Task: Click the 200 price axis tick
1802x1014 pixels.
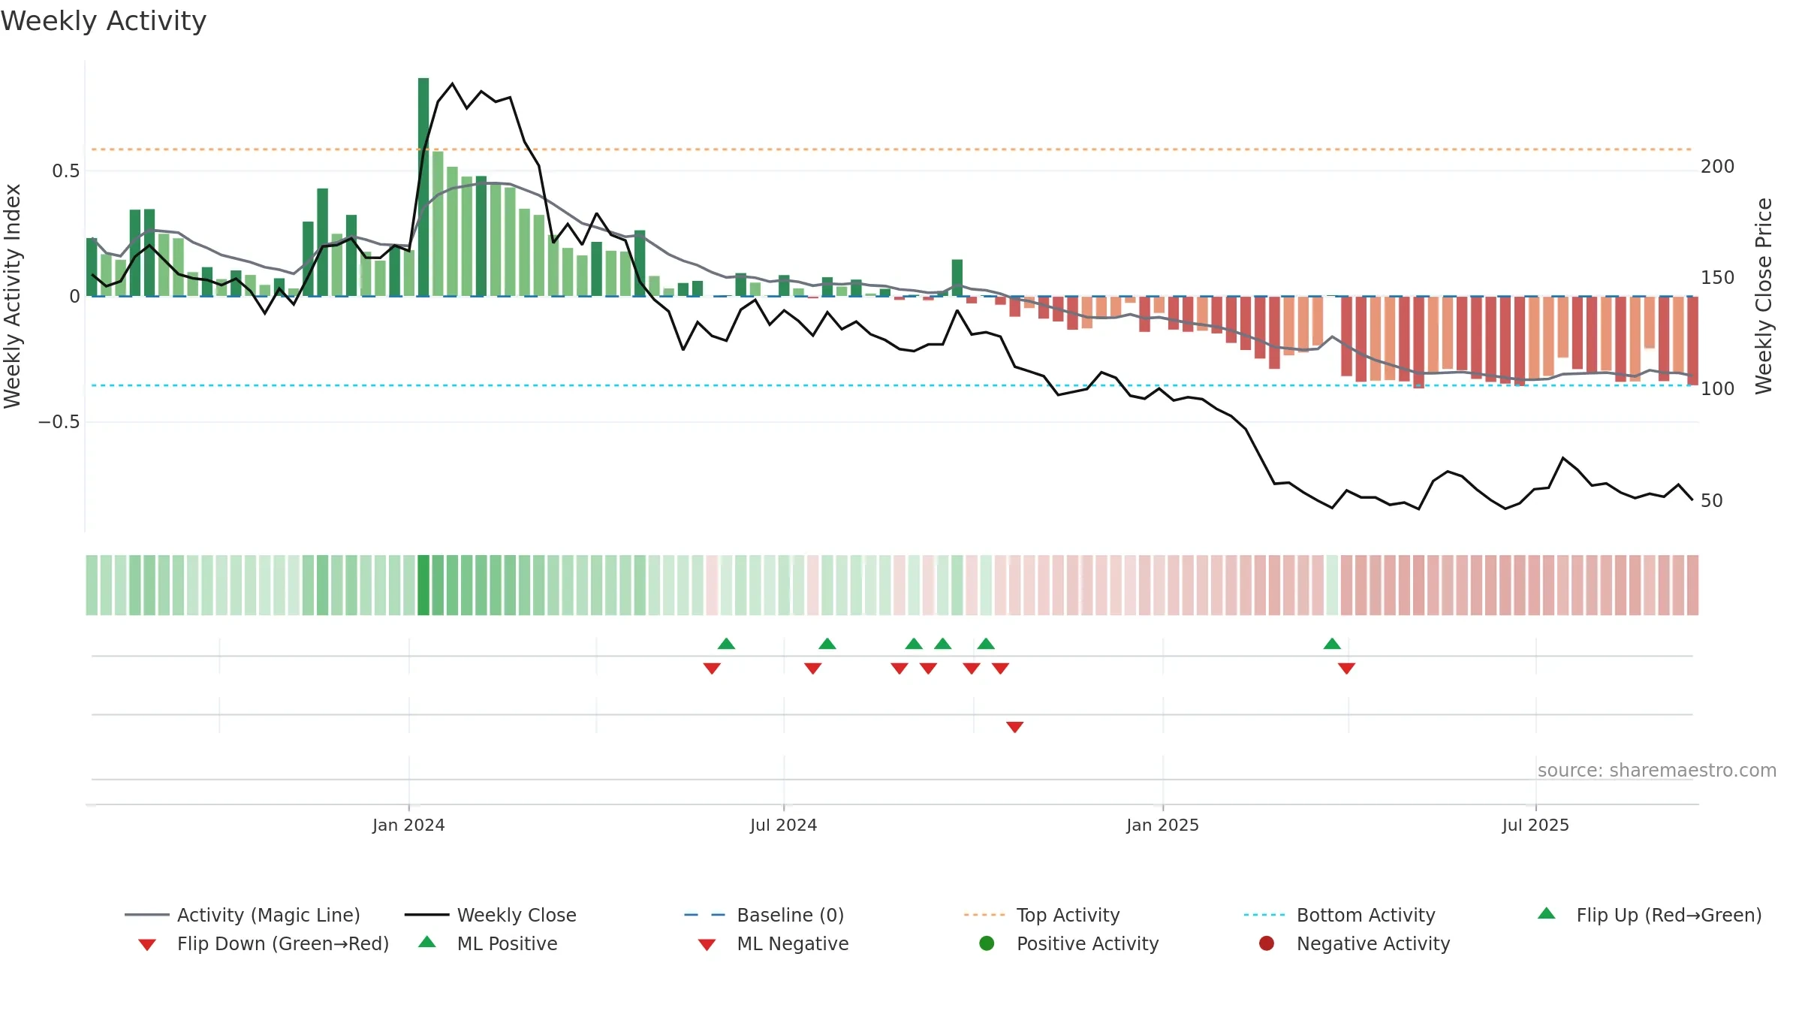Action: (1717, 167)
